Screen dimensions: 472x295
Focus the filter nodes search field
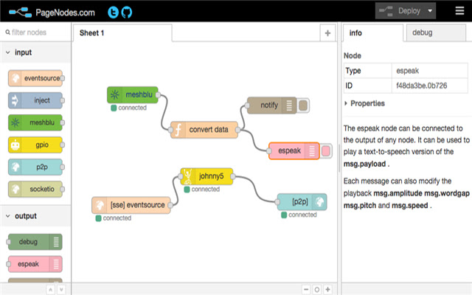(x=35, y=32)
